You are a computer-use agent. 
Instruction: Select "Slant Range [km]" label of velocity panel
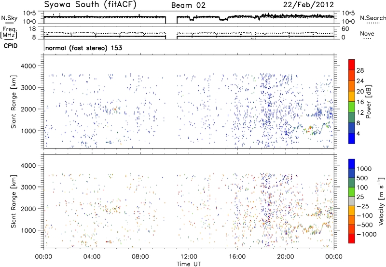[14, 201]
